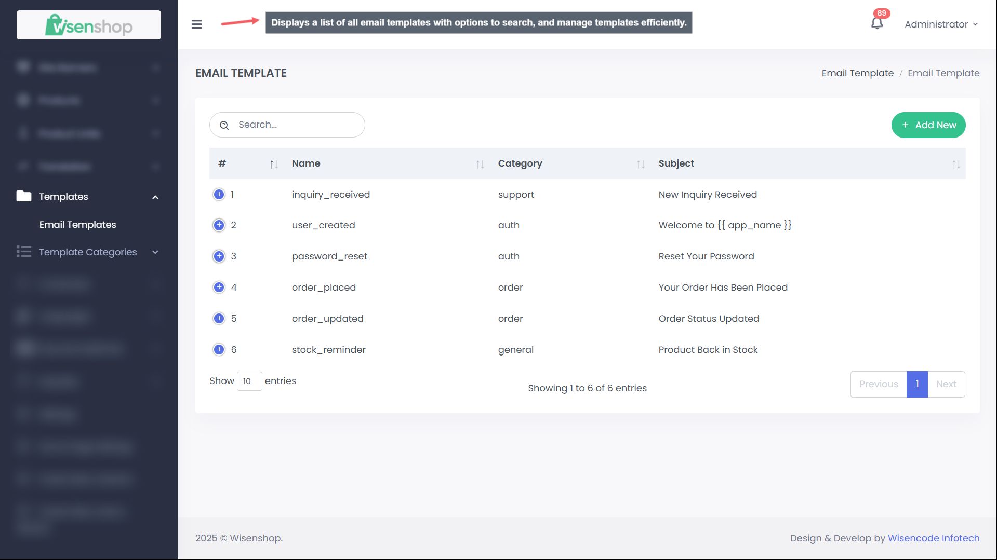Expand row details for user_created
This screenshot has height=560, width=997.
219,225
